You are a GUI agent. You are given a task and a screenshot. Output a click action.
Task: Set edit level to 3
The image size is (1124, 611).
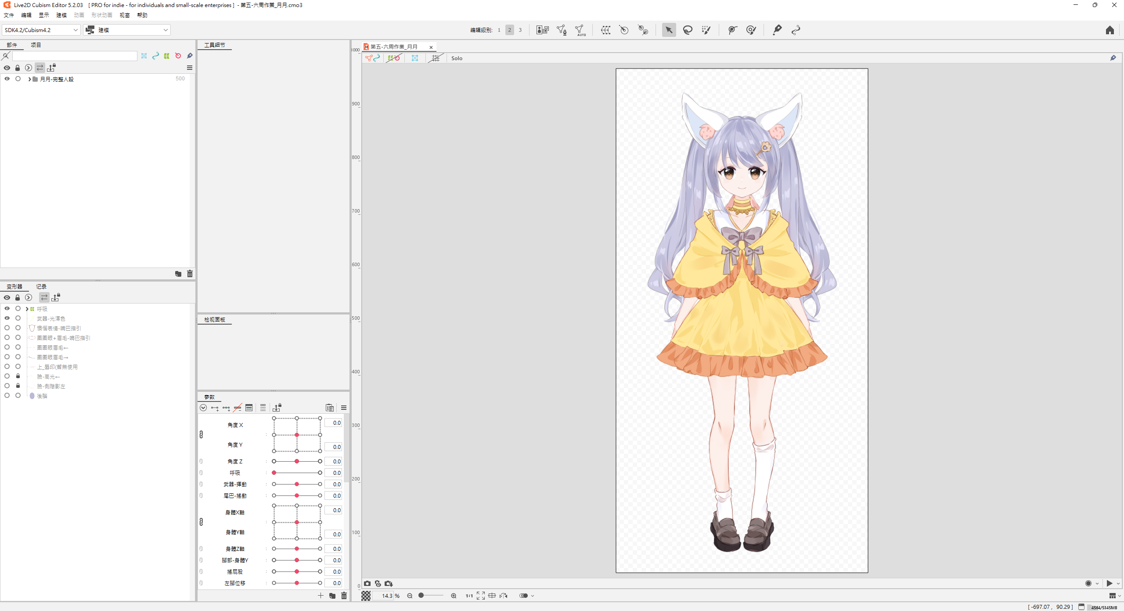point(520,30)
